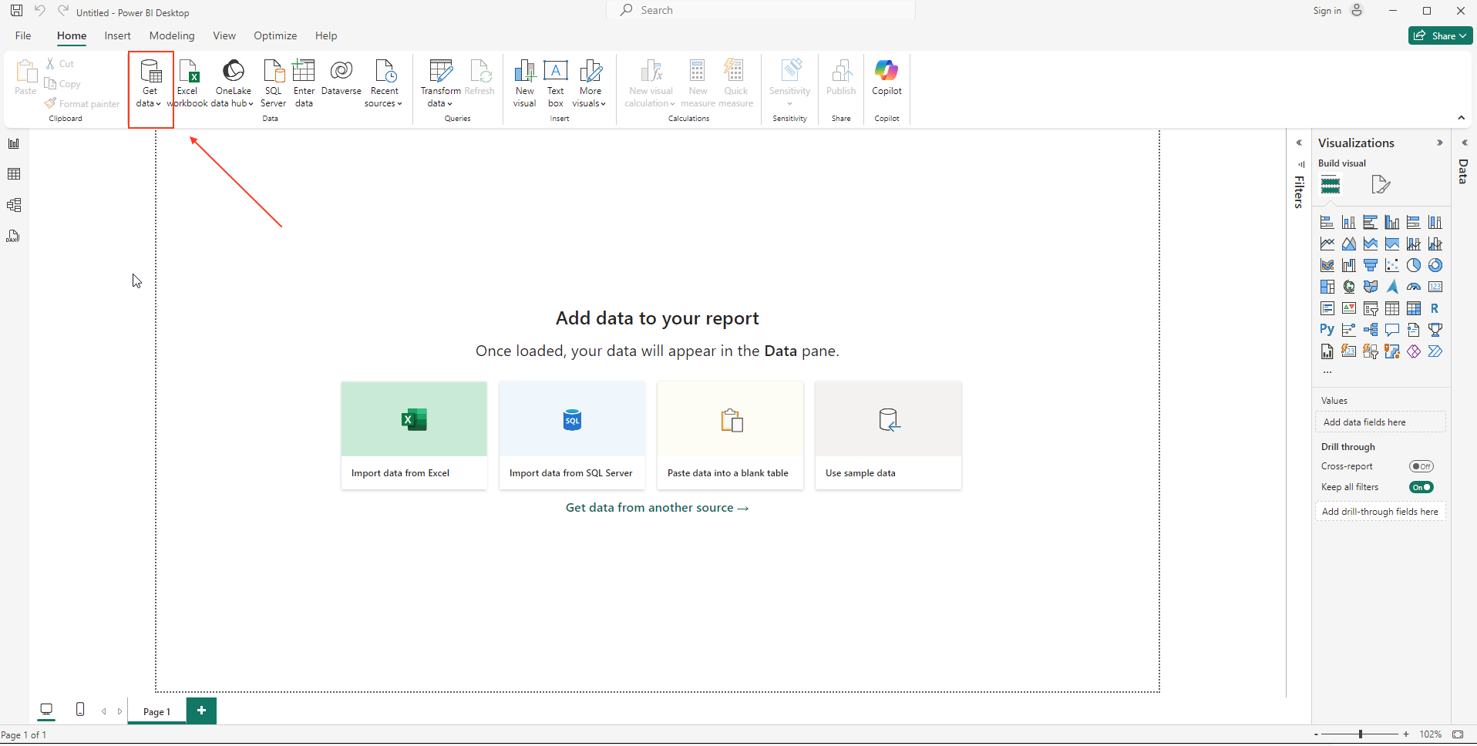Open Model view from the left sidebar
Image resolution: width=1477 pixels, height=746 pixels.
pos(13,205)
